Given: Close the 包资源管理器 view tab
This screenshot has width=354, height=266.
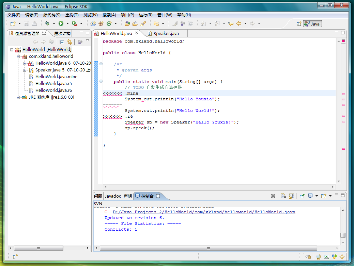Looking at the screenshot, I should coord(44,33).
